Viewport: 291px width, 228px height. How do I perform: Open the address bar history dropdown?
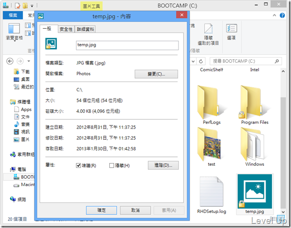(193, 61)
